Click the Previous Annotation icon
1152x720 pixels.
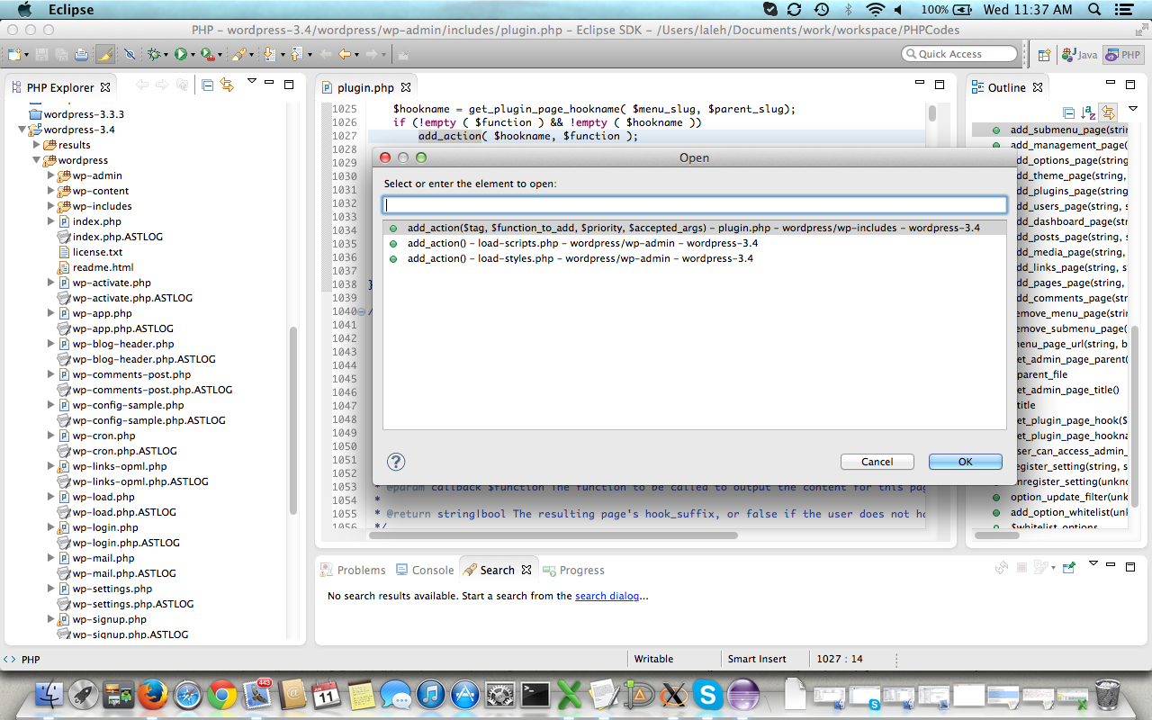coord(296,55)
